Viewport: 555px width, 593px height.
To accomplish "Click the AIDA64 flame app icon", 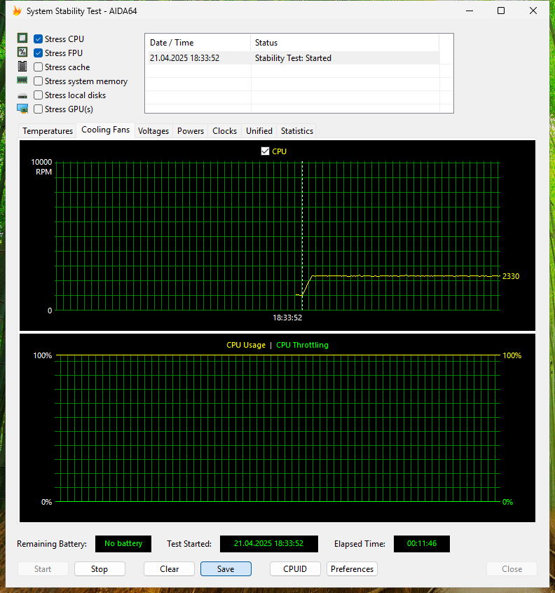I will (17, 11).
